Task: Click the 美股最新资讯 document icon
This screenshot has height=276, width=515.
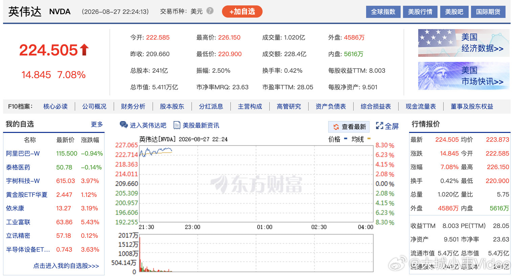Action: point(177,125)
